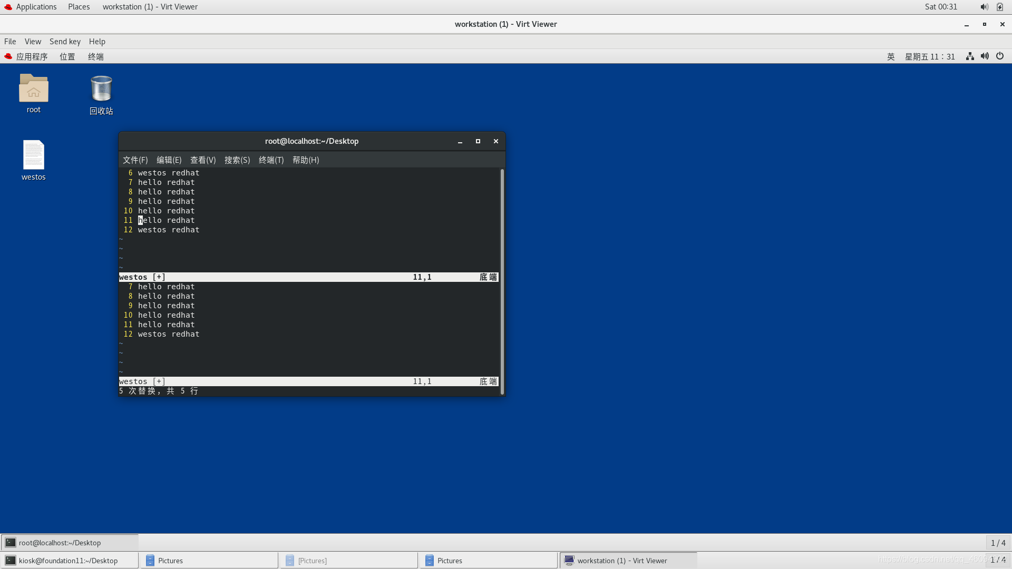The width and height of the screenshot is (1012, 569).
Task: Open the root home folder icon
Action: pyautogui.click(x=33, y=89)
